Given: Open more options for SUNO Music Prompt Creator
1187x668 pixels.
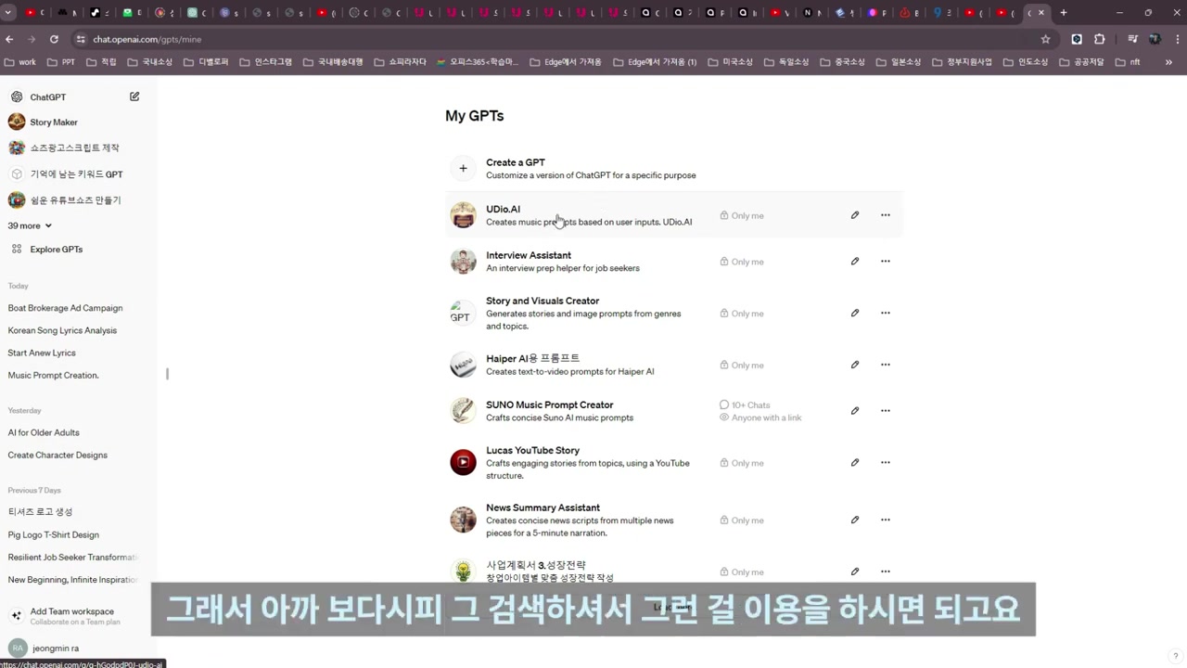Looking at the screenshot, I should click(886, 411).
